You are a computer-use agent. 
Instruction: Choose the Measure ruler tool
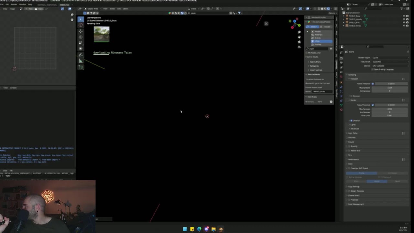(x=81, y=61)
